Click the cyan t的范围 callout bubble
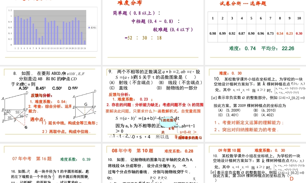 coord(168,122)
